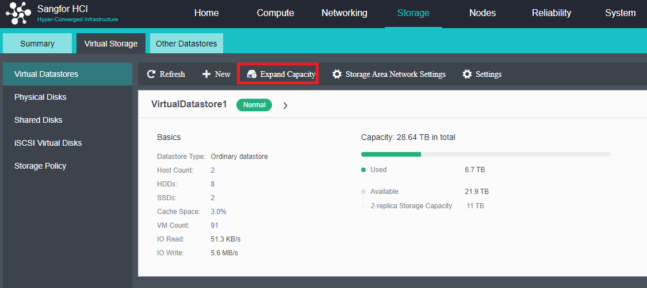
Task: Click the capacity usage progress bar
Action: pos(485,154)
